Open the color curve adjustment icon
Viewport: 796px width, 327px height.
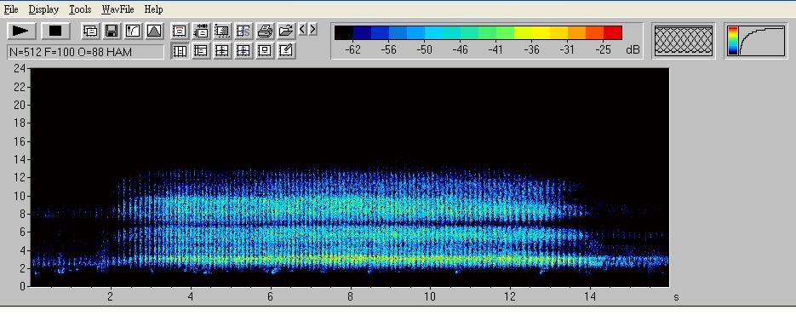[x=133, y=31]
